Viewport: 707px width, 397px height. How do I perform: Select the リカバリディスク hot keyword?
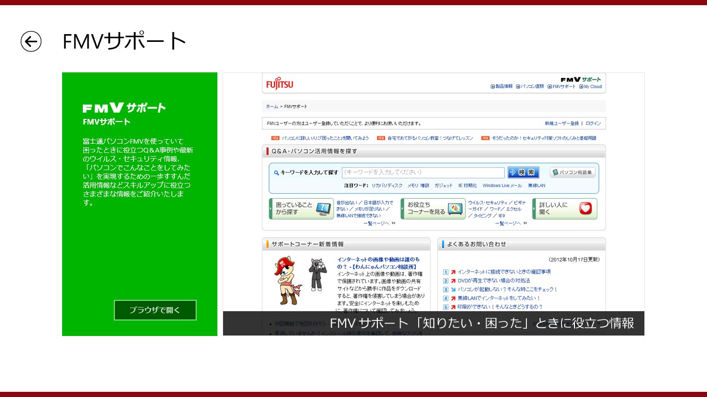(x=387, y=186)
